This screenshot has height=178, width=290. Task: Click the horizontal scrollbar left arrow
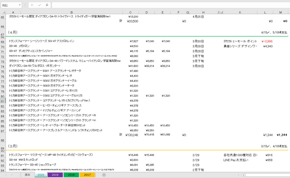pos(244,175)
